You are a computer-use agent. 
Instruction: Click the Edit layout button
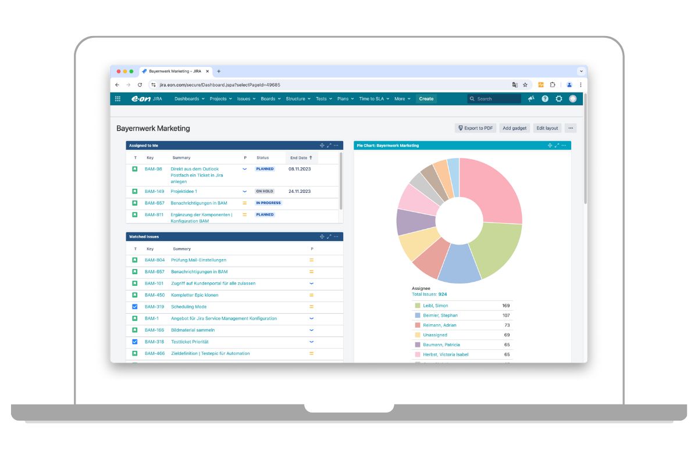click(547, 128)
